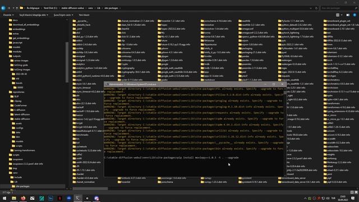359x202 pixels.
Task: Select the 'omegaconf' folder icon
Action: pyautogui.click(x=240, y=29)
